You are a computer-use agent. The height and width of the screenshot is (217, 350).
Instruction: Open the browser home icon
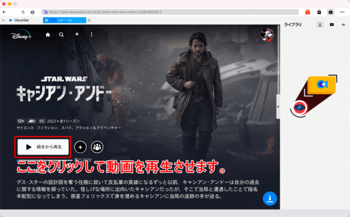point(32,12)
